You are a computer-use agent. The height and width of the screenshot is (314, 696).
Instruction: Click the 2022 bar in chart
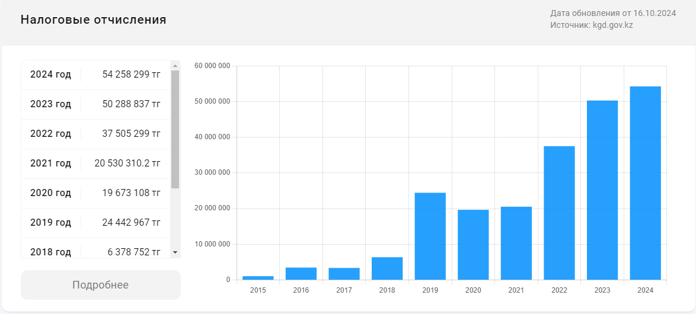pos(559,213)
